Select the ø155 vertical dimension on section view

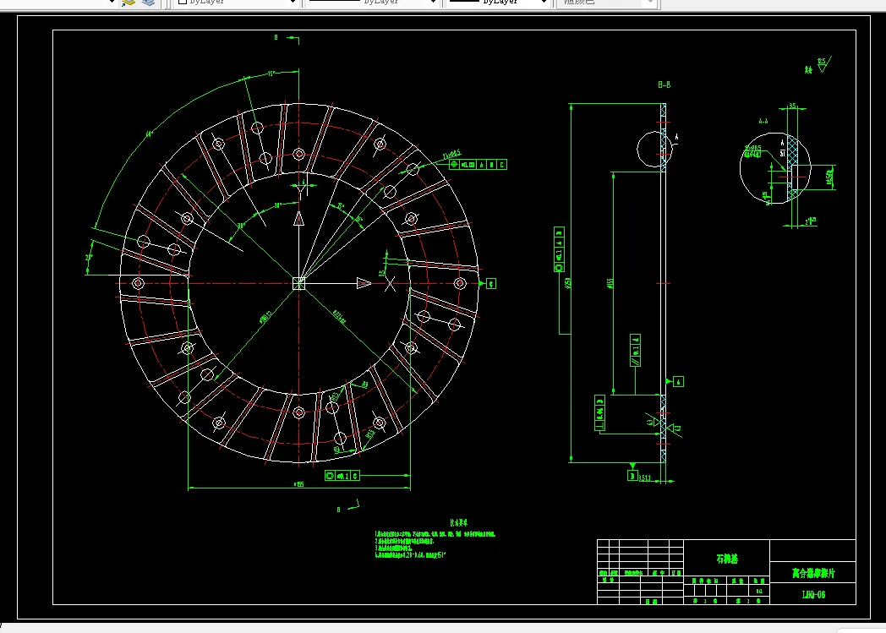tap(610, 282)
